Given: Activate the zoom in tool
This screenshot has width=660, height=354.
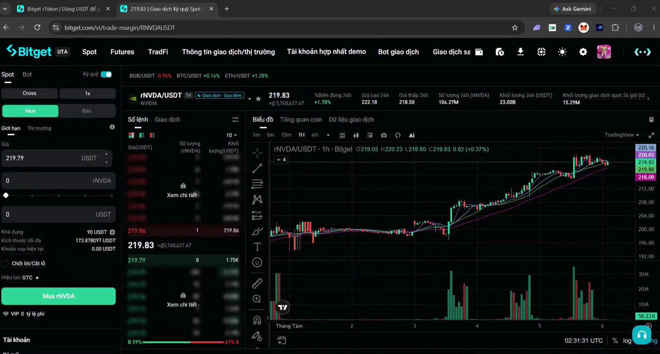Looking at the screenshot, I should [x=257, y=299].
